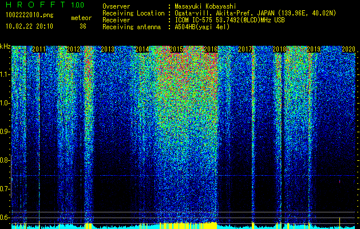Click the HROFFT 1.0.0 title text
The width and height of the screenshot is (360, 229).
point(45,5)
